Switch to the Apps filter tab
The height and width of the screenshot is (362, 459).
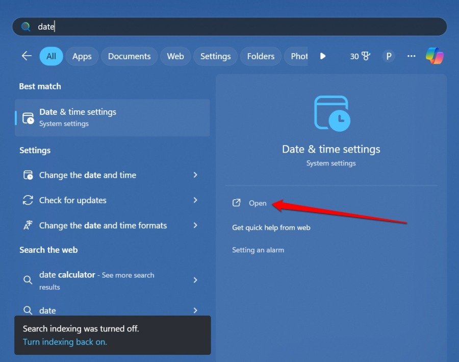tap(82, 56)
